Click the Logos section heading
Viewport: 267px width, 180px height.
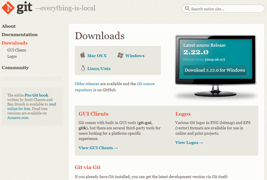click(183, 114)
